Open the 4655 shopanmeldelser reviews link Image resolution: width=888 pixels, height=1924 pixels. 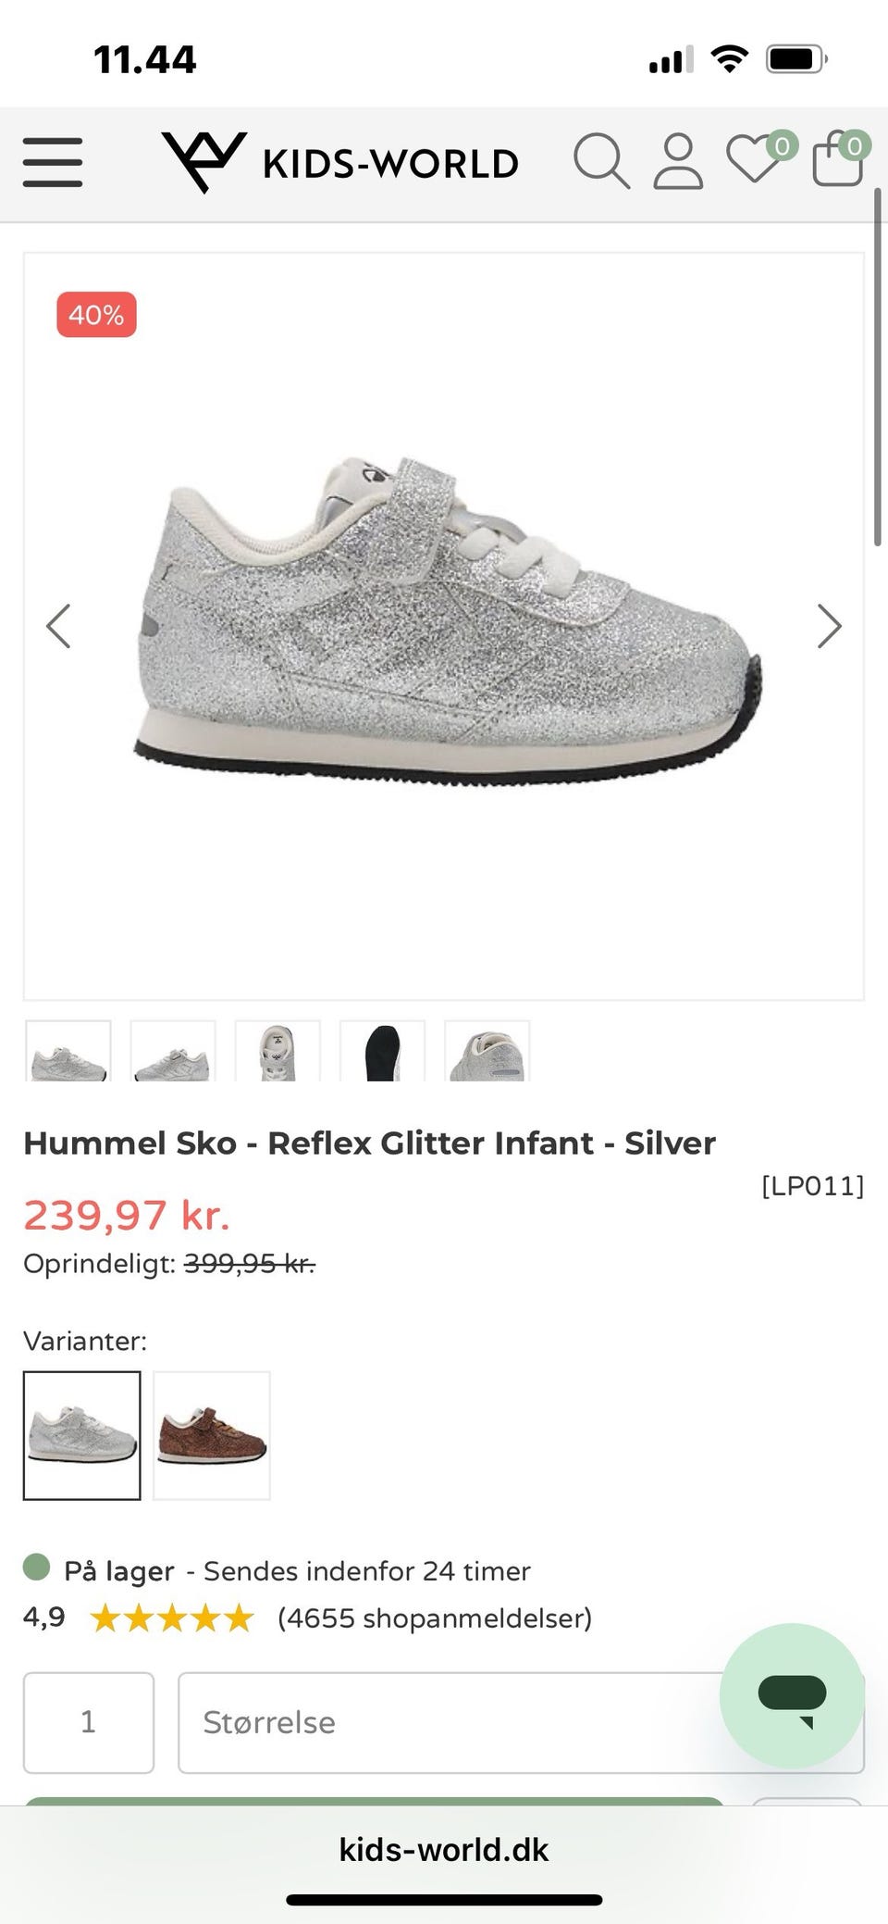(435, 1618)
